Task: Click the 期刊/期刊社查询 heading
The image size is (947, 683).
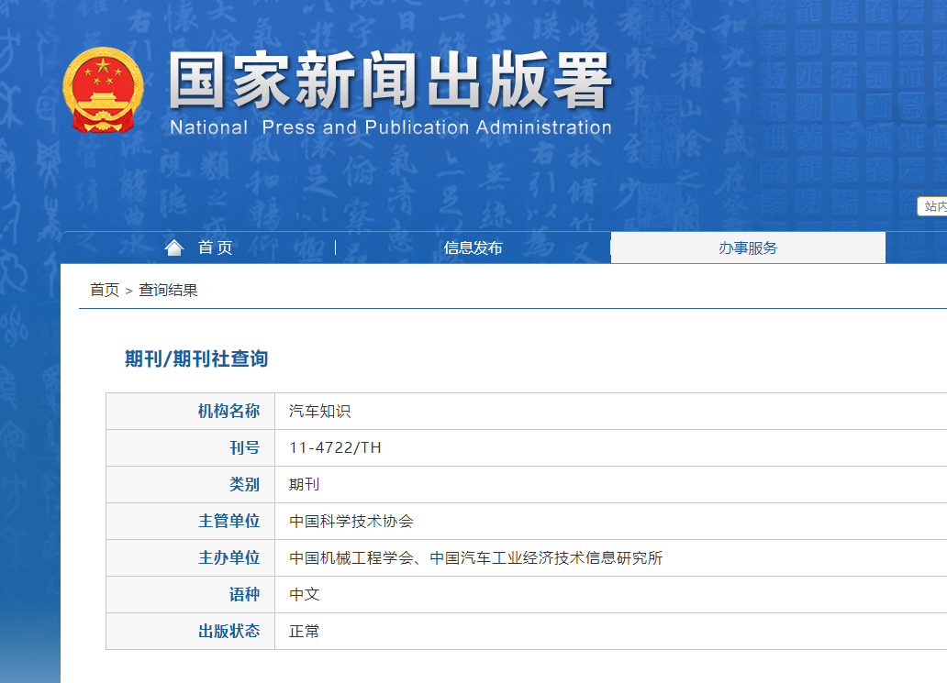Action: click(x=196, y=358)
